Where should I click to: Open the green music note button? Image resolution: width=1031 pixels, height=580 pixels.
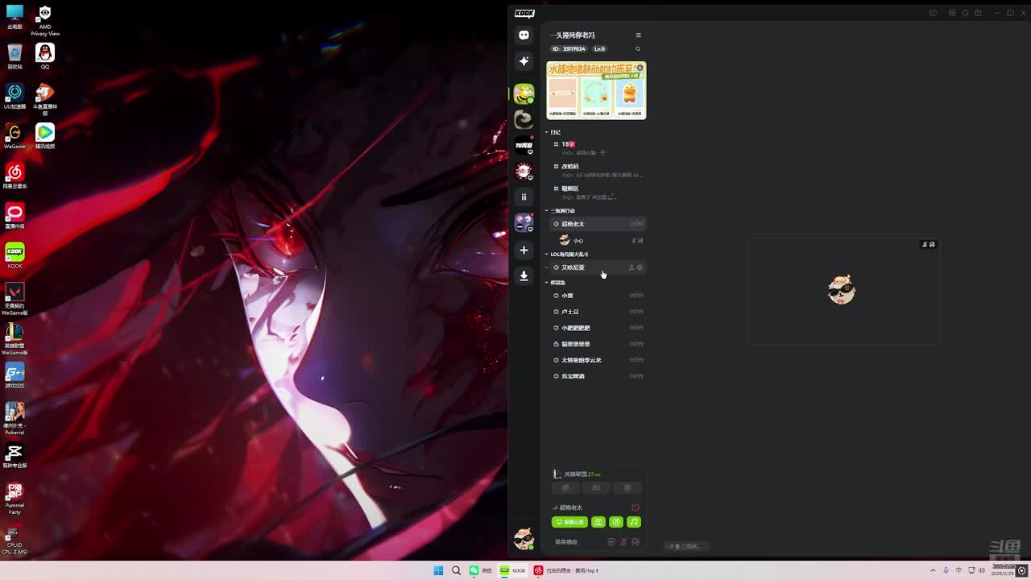click(x=634, y=522)
